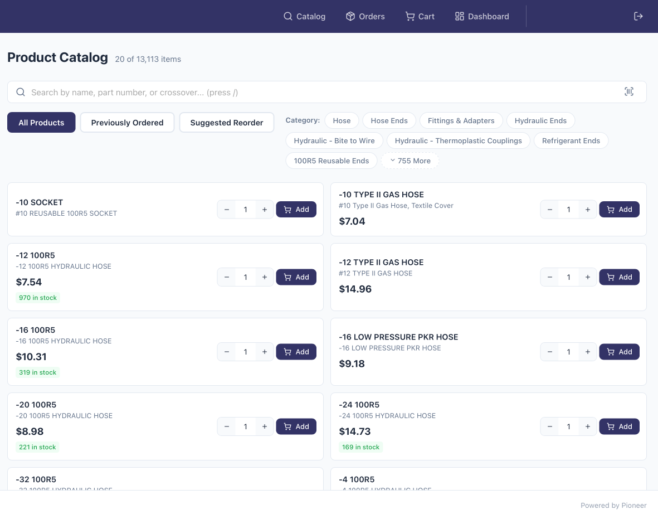Click the minus icon for -24 100R5
The width and height of the screenshot is (658, 519).
click(x=550, y=426)
